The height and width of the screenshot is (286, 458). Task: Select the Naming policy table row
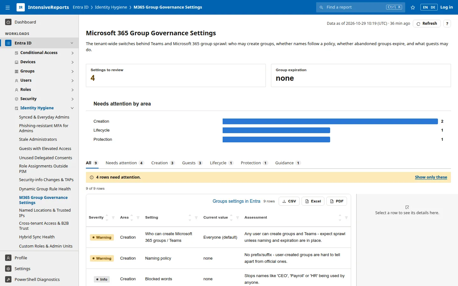(x=219, y=258)
